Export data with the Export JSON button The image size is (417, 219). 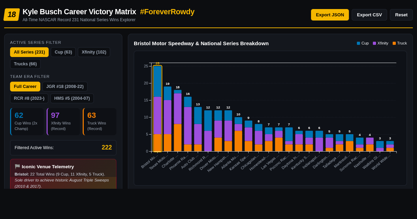point(330,15)
